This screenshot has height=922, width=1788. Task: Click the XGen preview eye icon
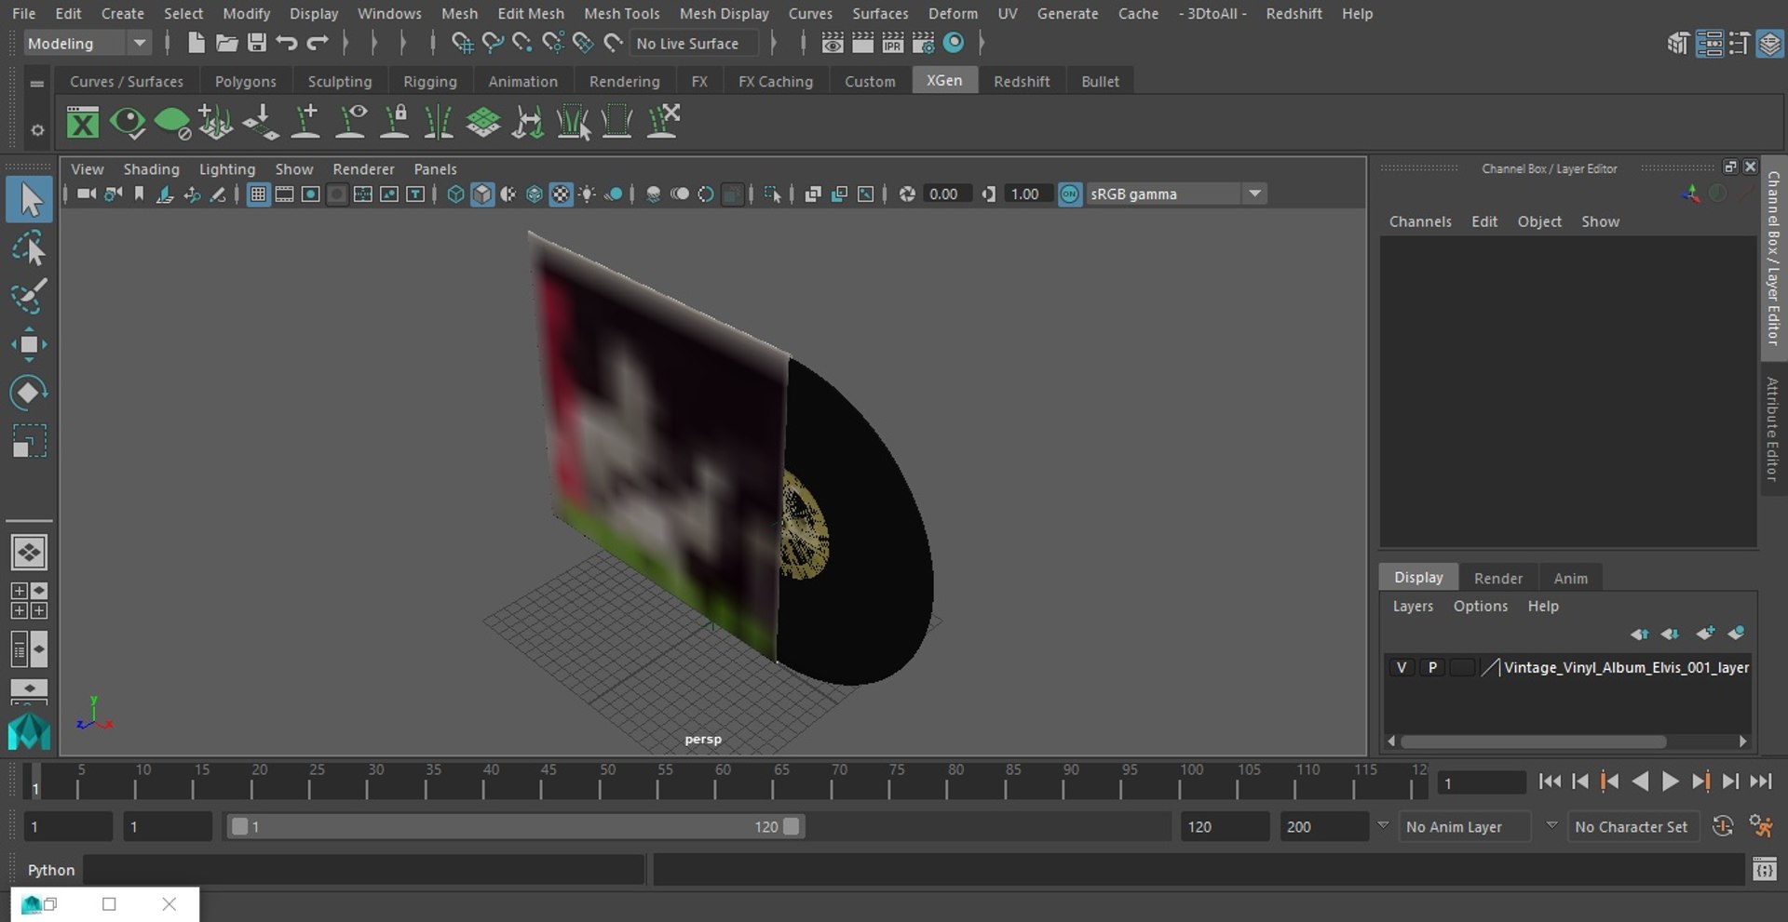point(128,123)
